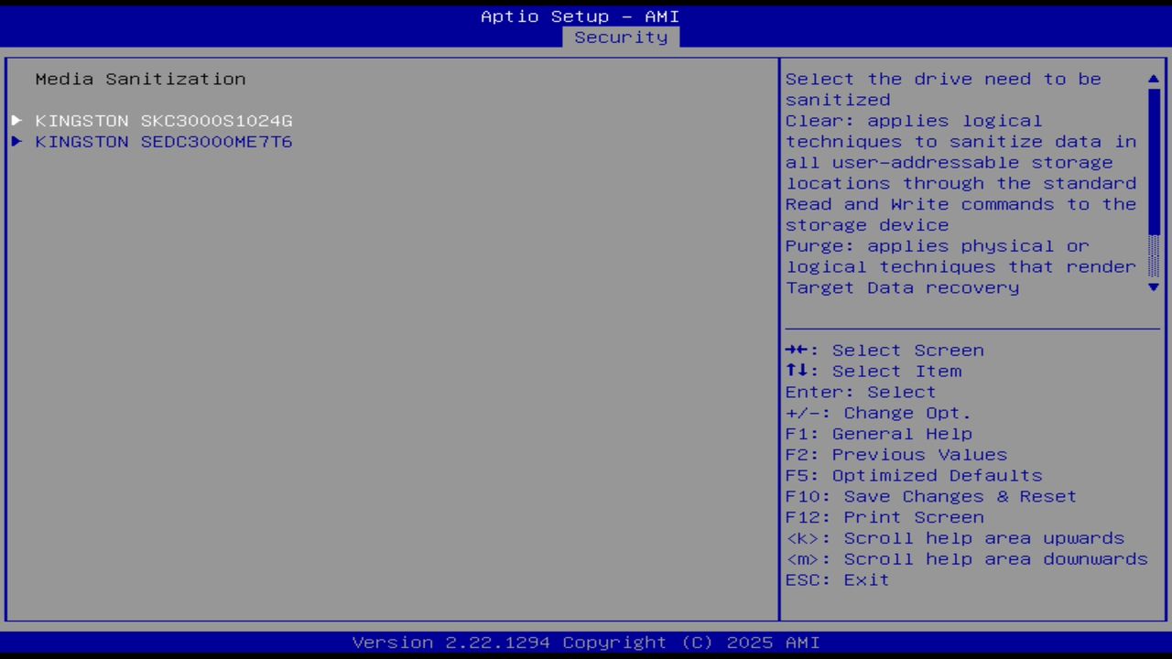Click the Aptio Setup title bar
This screenshot has width=1172, height=659.
pos(580,16)
